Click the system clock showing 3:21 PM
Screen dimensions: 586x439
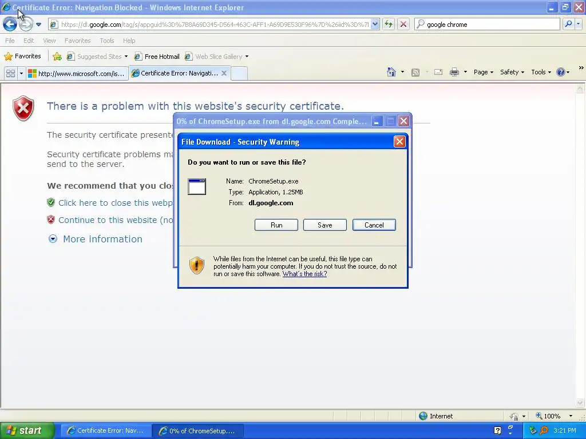click(x=564, y=430)
